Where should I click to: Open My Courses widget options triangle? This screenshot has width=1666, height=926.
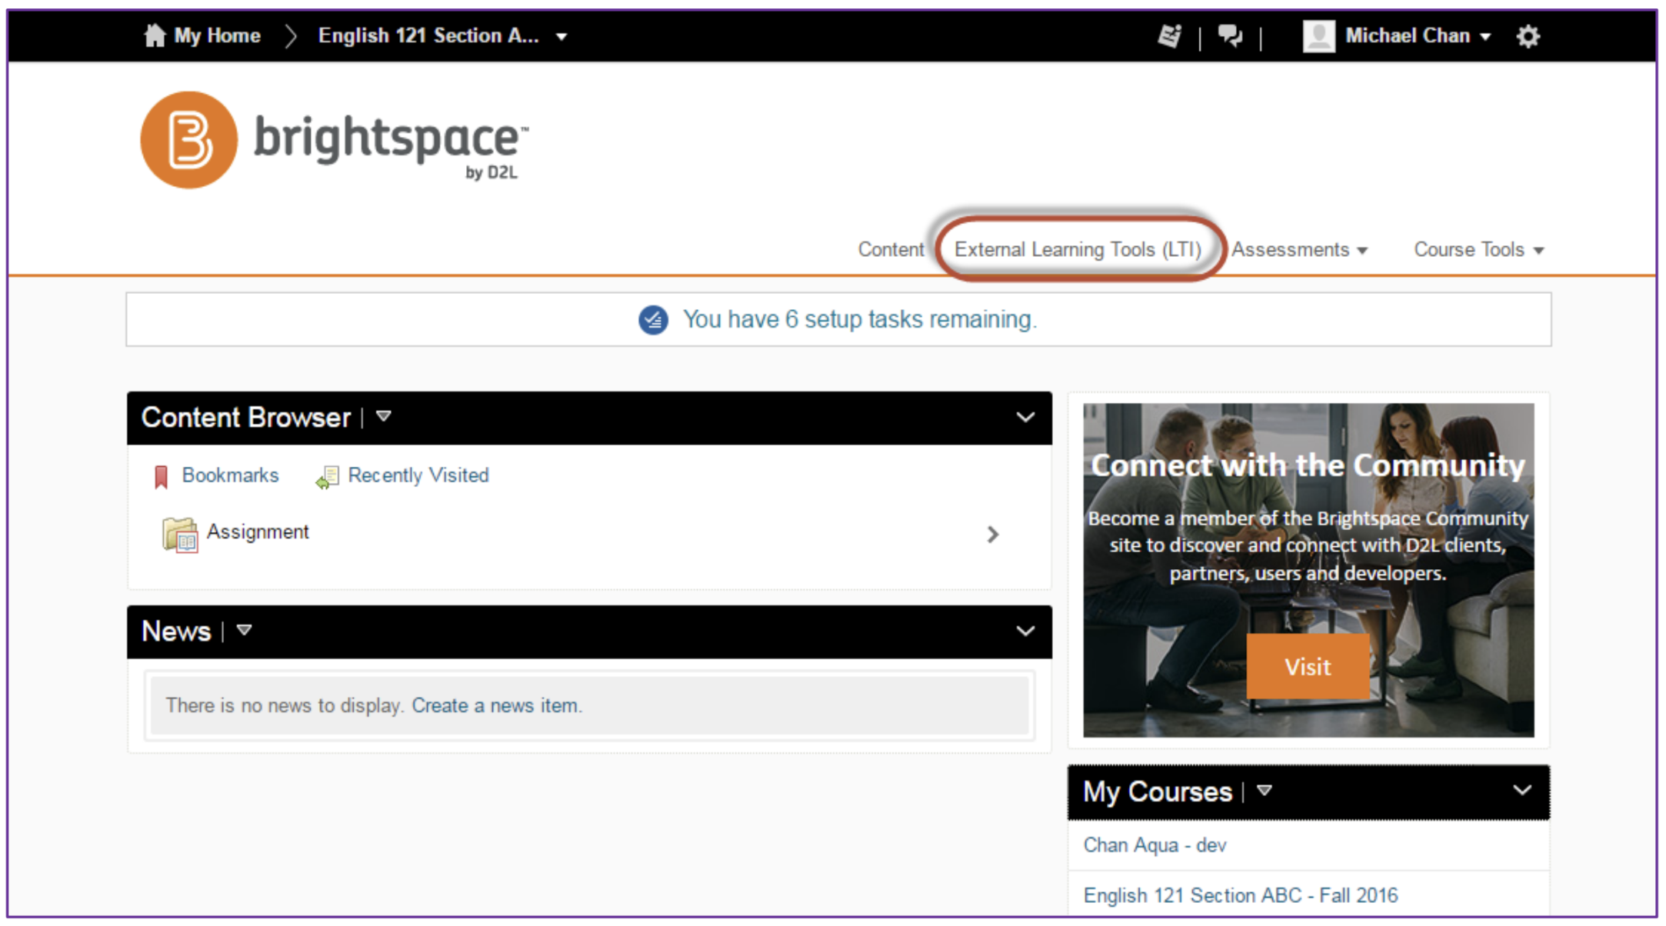1264,791
